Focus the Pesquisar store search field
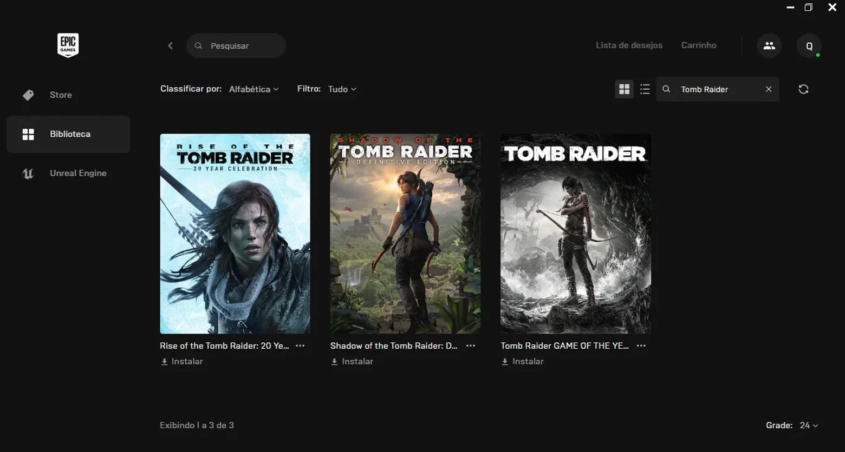This screenshot has width=845, height=452. (x=236, y=46)
